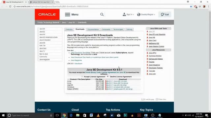Image resolution: width=211 pixels, height=118 pixels.
Task: Click the Oracle logo
Action: pyautogui.click(x=47, y=14)
